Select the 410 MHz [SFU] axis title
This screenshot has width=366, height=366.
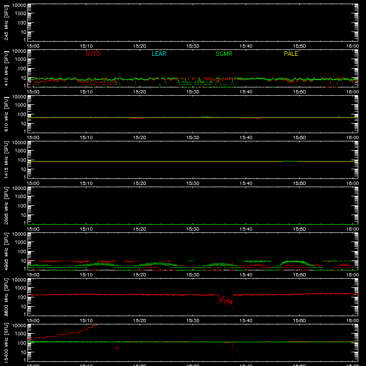coord(6,68)
